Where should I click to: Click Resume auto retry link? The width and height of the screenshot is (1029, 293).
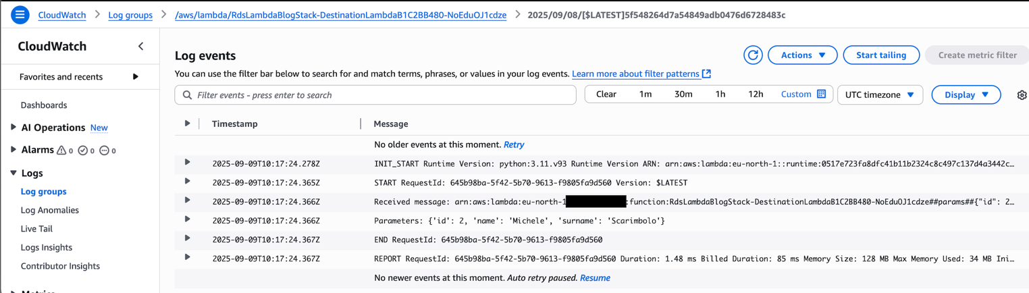(x=595, y=277)
